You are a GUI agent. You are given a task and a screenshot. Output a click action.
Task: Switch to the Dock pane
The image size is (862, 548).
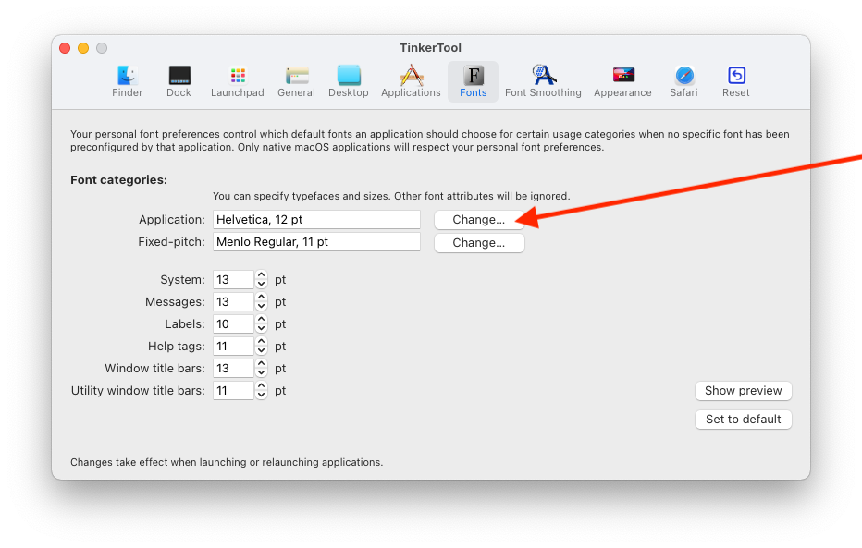(179, 81)
